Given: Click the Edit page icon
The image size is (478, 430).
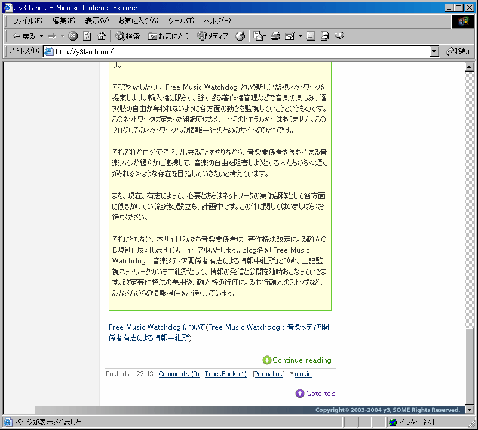Looking at the screenshot, I should tap(290, 36).
